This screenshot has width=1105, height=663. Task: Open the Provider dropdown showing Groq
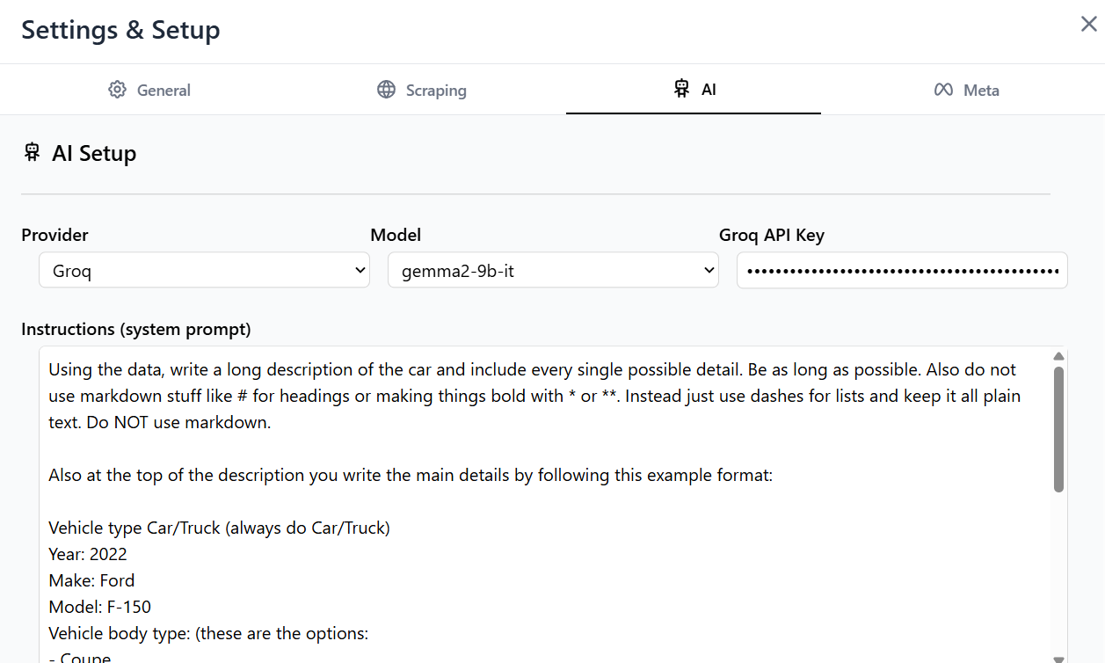click(204, 270)
